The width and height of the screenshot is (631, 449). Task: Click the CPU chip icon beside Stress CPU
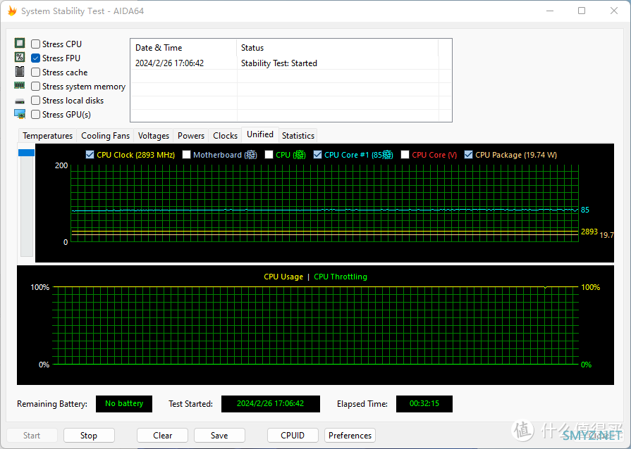(20, 43)
